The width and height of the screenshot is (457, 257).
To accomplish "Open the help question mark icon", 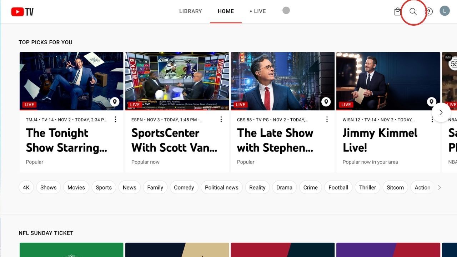I will pyautogui.click(x=428, y=11).
